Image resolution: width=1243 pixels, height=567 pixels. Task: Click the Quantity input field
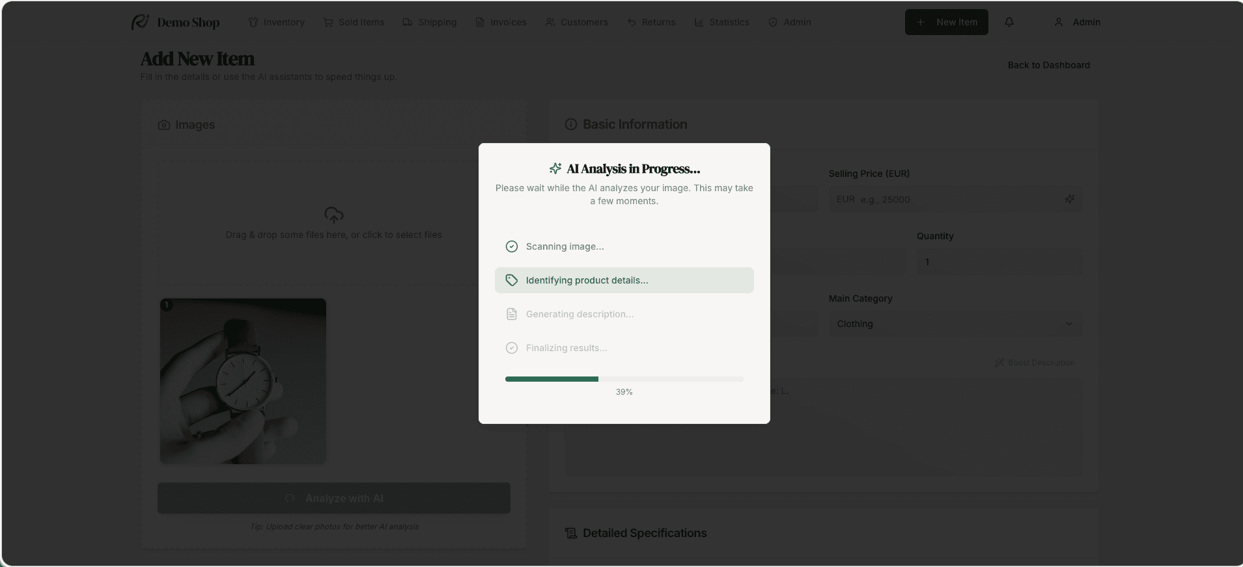click(999, 261)
